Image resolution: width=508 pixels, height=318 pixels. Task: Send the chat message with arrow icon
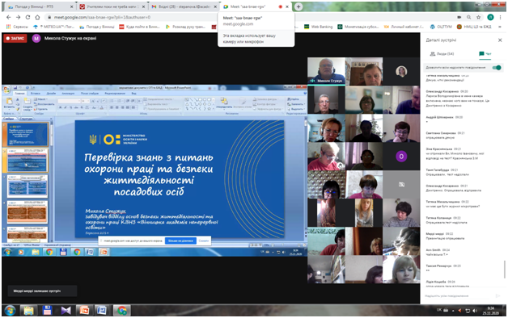(x=498, y=295)
